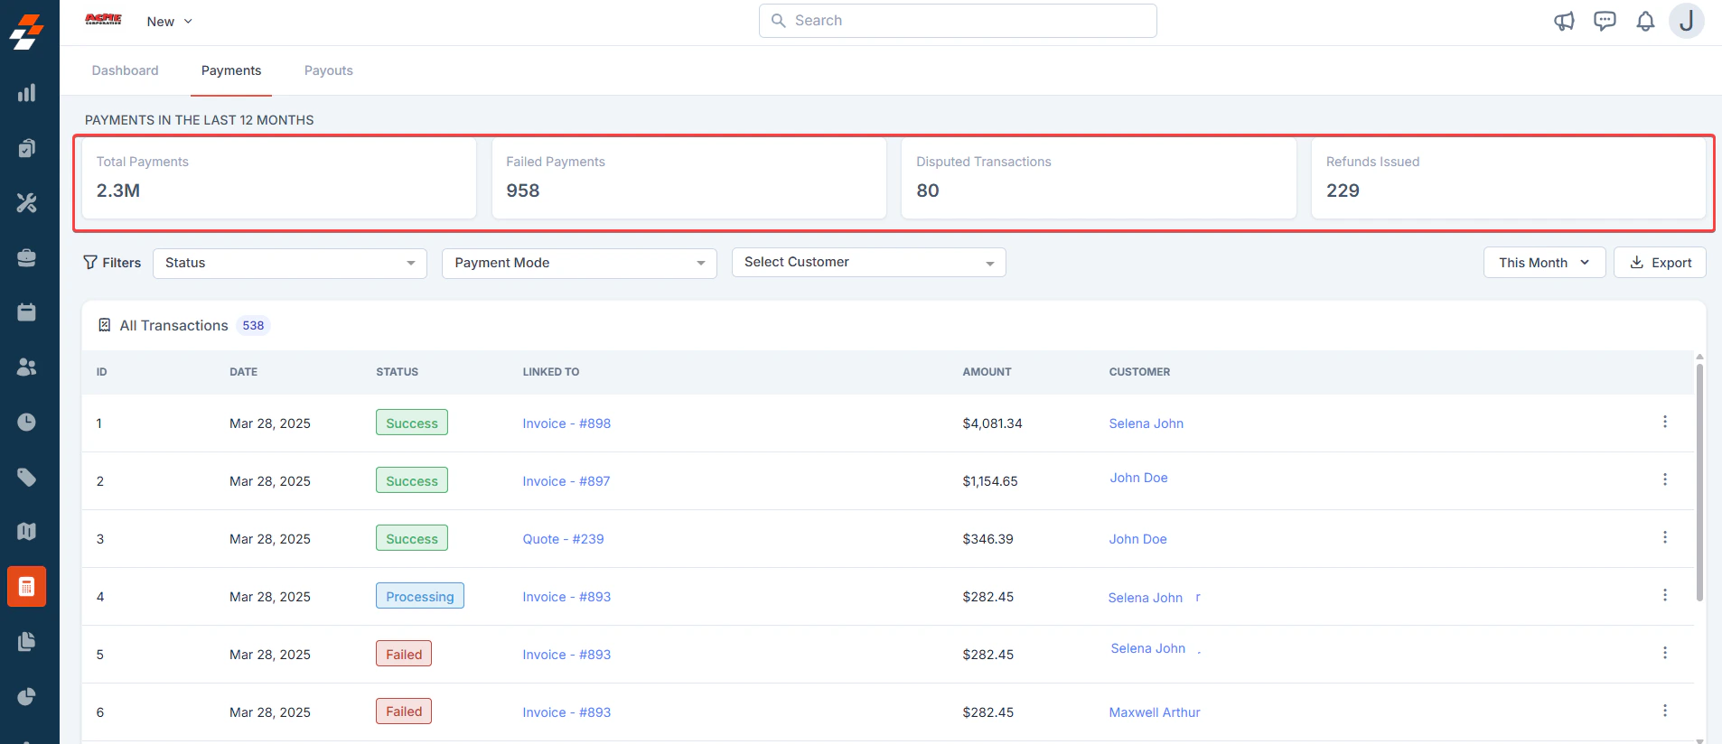Click the Total Payments 2.3M card
The height and width of the screenshot is (744, 1722).
coord(279,178)
